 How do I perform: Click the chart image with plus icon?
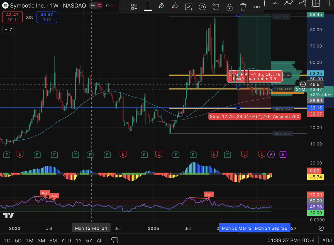(189, 7)
